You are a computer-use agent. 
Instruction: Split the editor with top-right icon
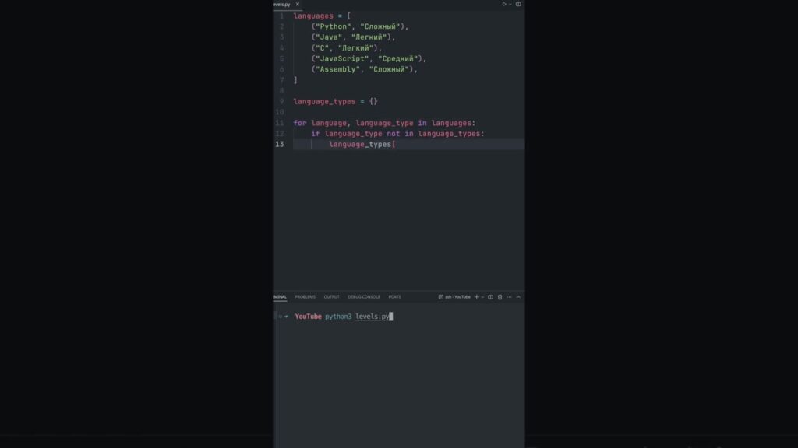[x=518, y=4]
